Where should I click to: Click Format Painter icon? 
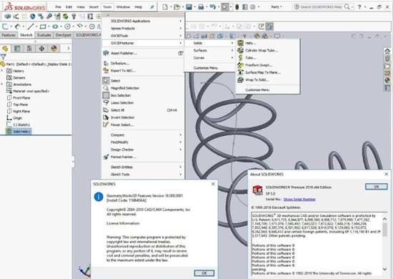106,157
